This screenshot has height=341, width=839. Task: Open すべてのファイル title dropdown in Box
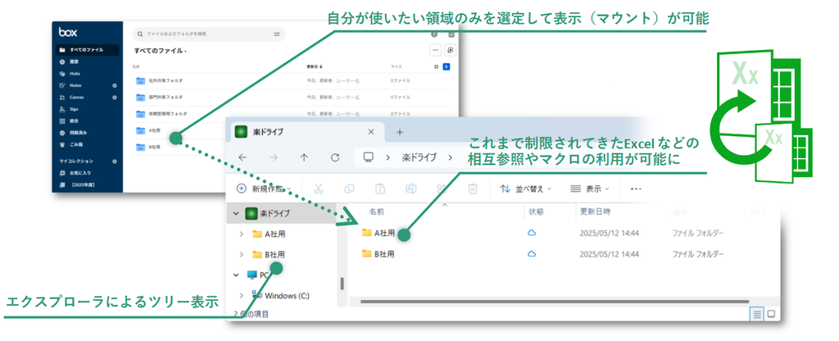click(x=161, y=51)
